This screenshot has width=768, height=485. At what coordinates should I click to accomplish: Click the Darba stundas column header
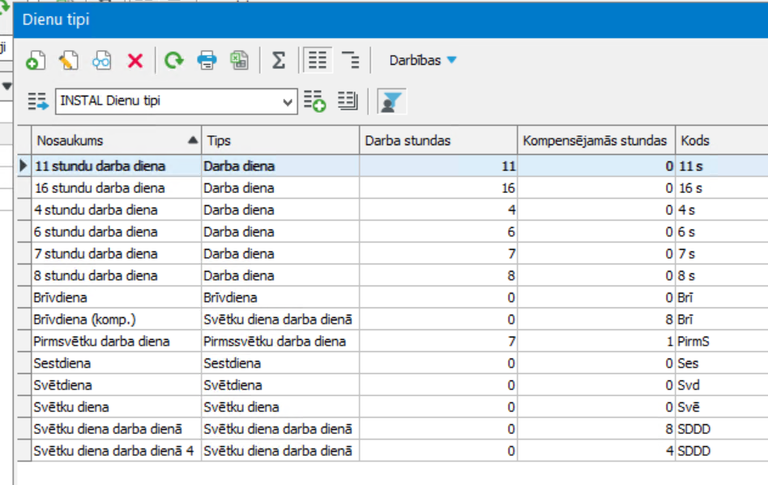[438, 141]
